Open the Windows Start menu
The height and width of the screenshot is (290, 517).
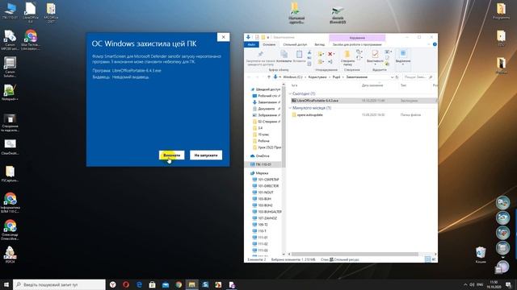pyautogui.click(x=6, y=284)
